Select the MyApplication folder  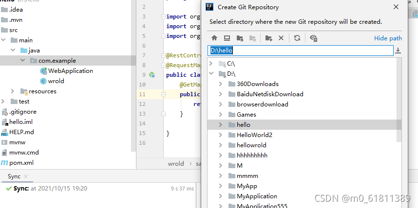pos(253,196)
